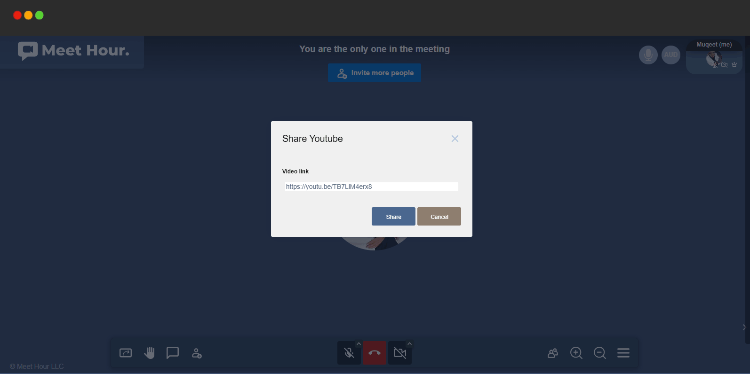Viewport: 750px width, 374px height.
Task: Select the Muqeet (me) video thumbnail
Action: click(x=714, y=58)
